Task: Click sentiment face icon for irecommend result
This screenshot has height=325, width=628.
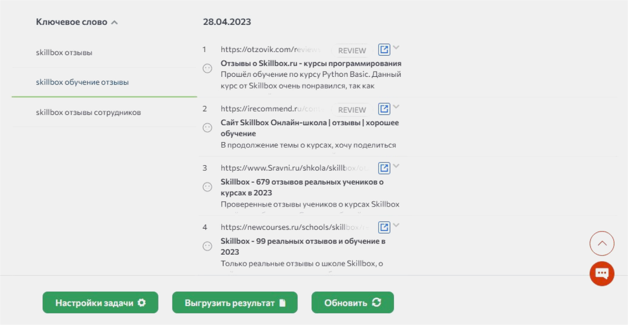Action: pyautogui.click(x=207, y=128)
